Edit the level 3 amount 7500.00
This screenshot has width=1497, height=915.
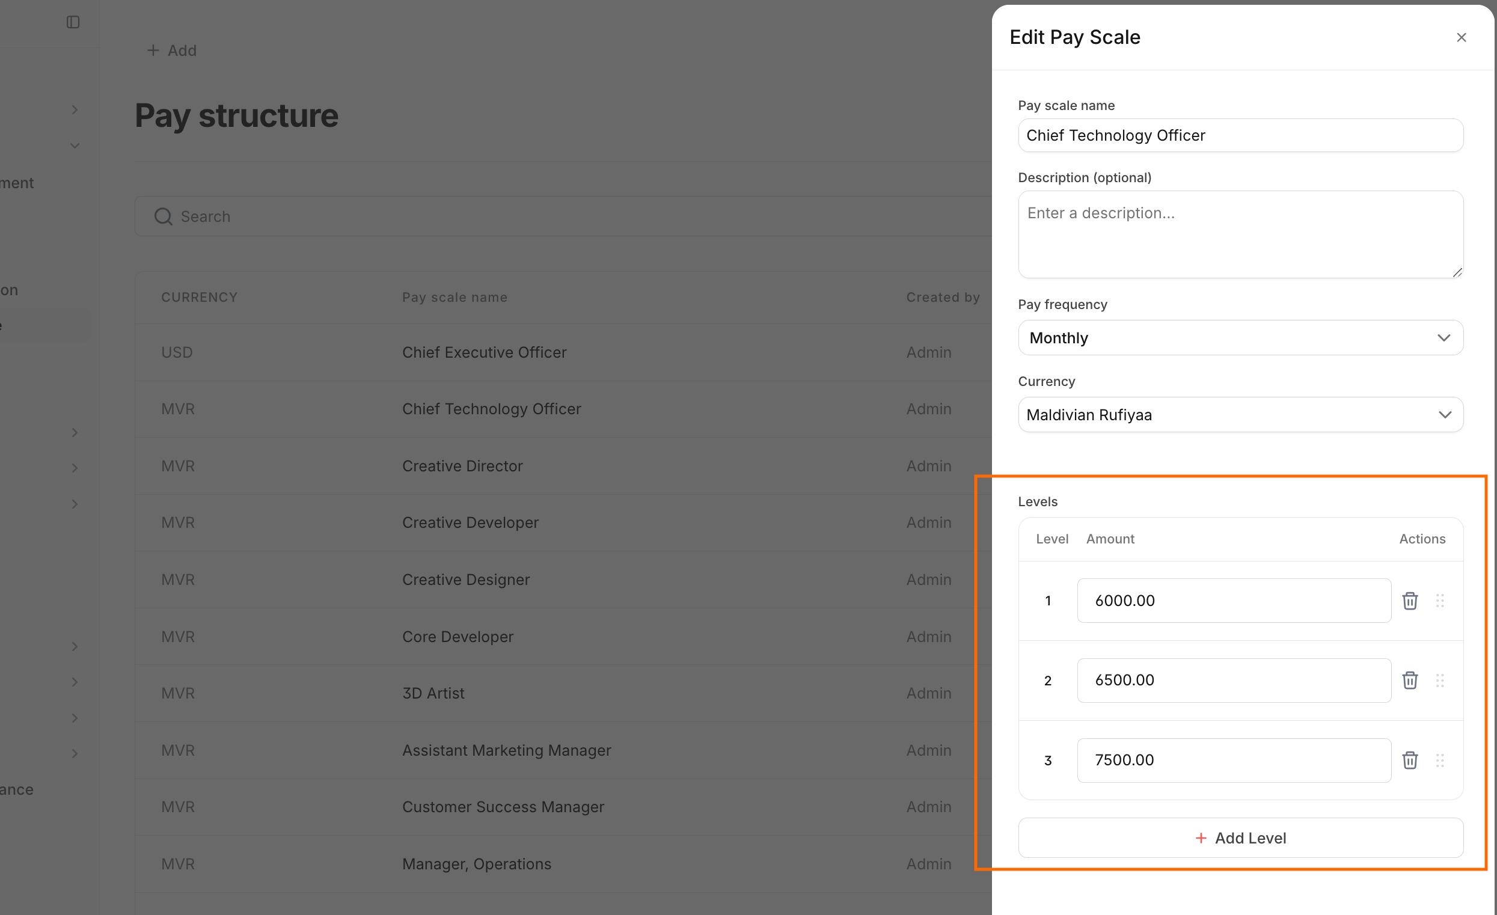coord(1233,759)
